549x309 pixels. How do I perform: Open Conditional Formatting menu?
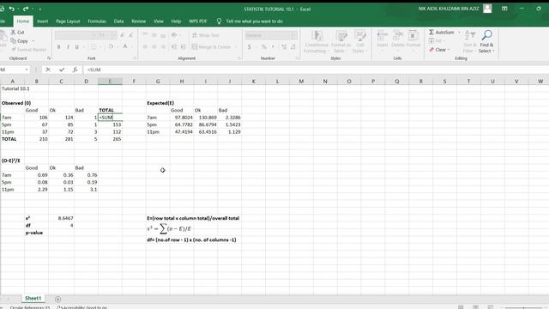pos(317,42)
